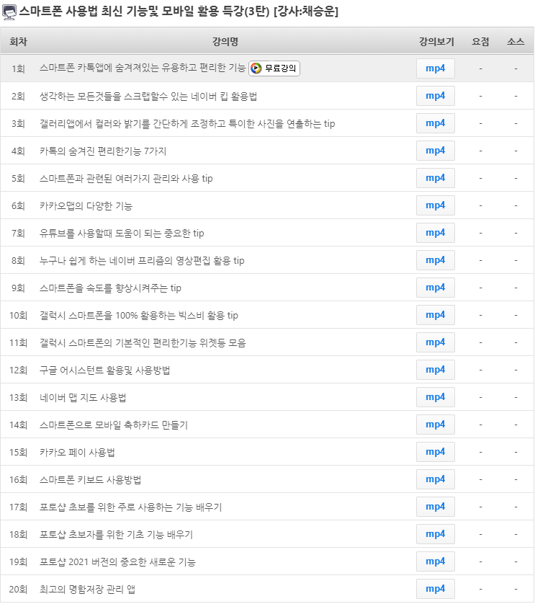The image size is (535, 604).
Task: Select title 카카오맵의 다양한 기능
Action: pos(86,205)
